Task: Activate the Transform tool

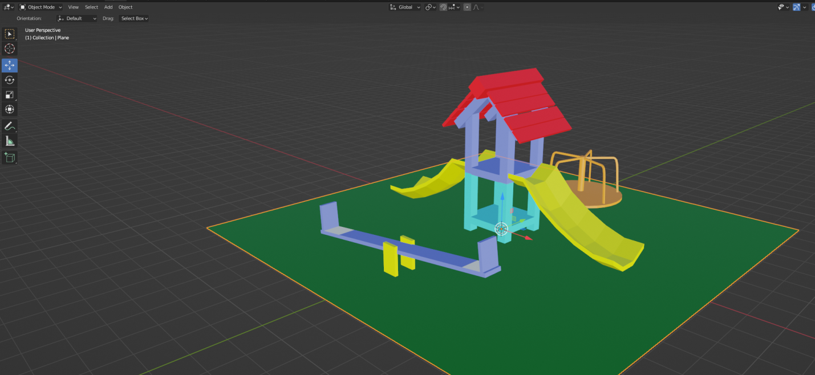Action: point(10,109)
